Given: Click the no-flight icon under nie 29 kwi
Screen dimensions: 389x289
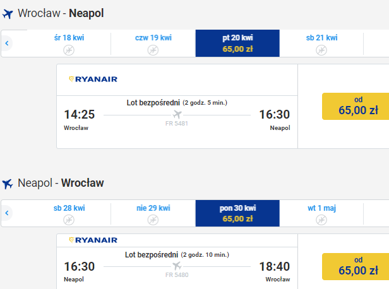Looking at the screenshot, I should click(x=153, y=220).
